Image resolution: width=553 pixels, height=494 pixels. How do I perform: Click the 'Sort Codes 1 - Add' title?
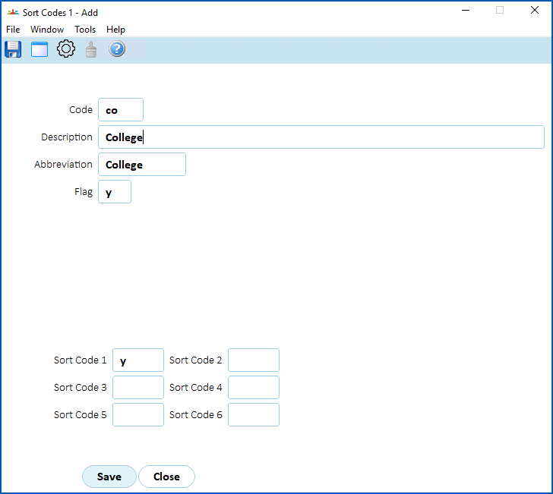(60, 13)
